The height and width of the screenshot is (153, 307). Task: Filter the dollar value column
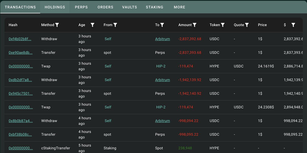pyautogui.click(x=293, y=25)
